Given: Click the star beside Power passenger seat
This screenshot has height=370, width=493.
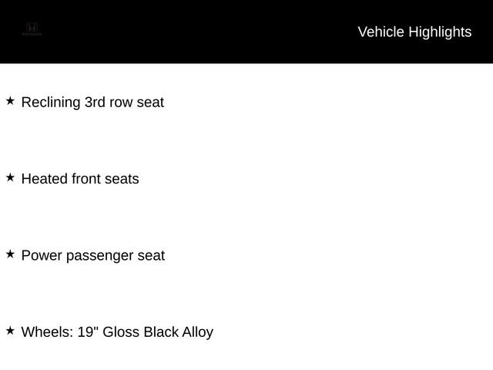Looking at the screenshot, I should click(10, 254).
